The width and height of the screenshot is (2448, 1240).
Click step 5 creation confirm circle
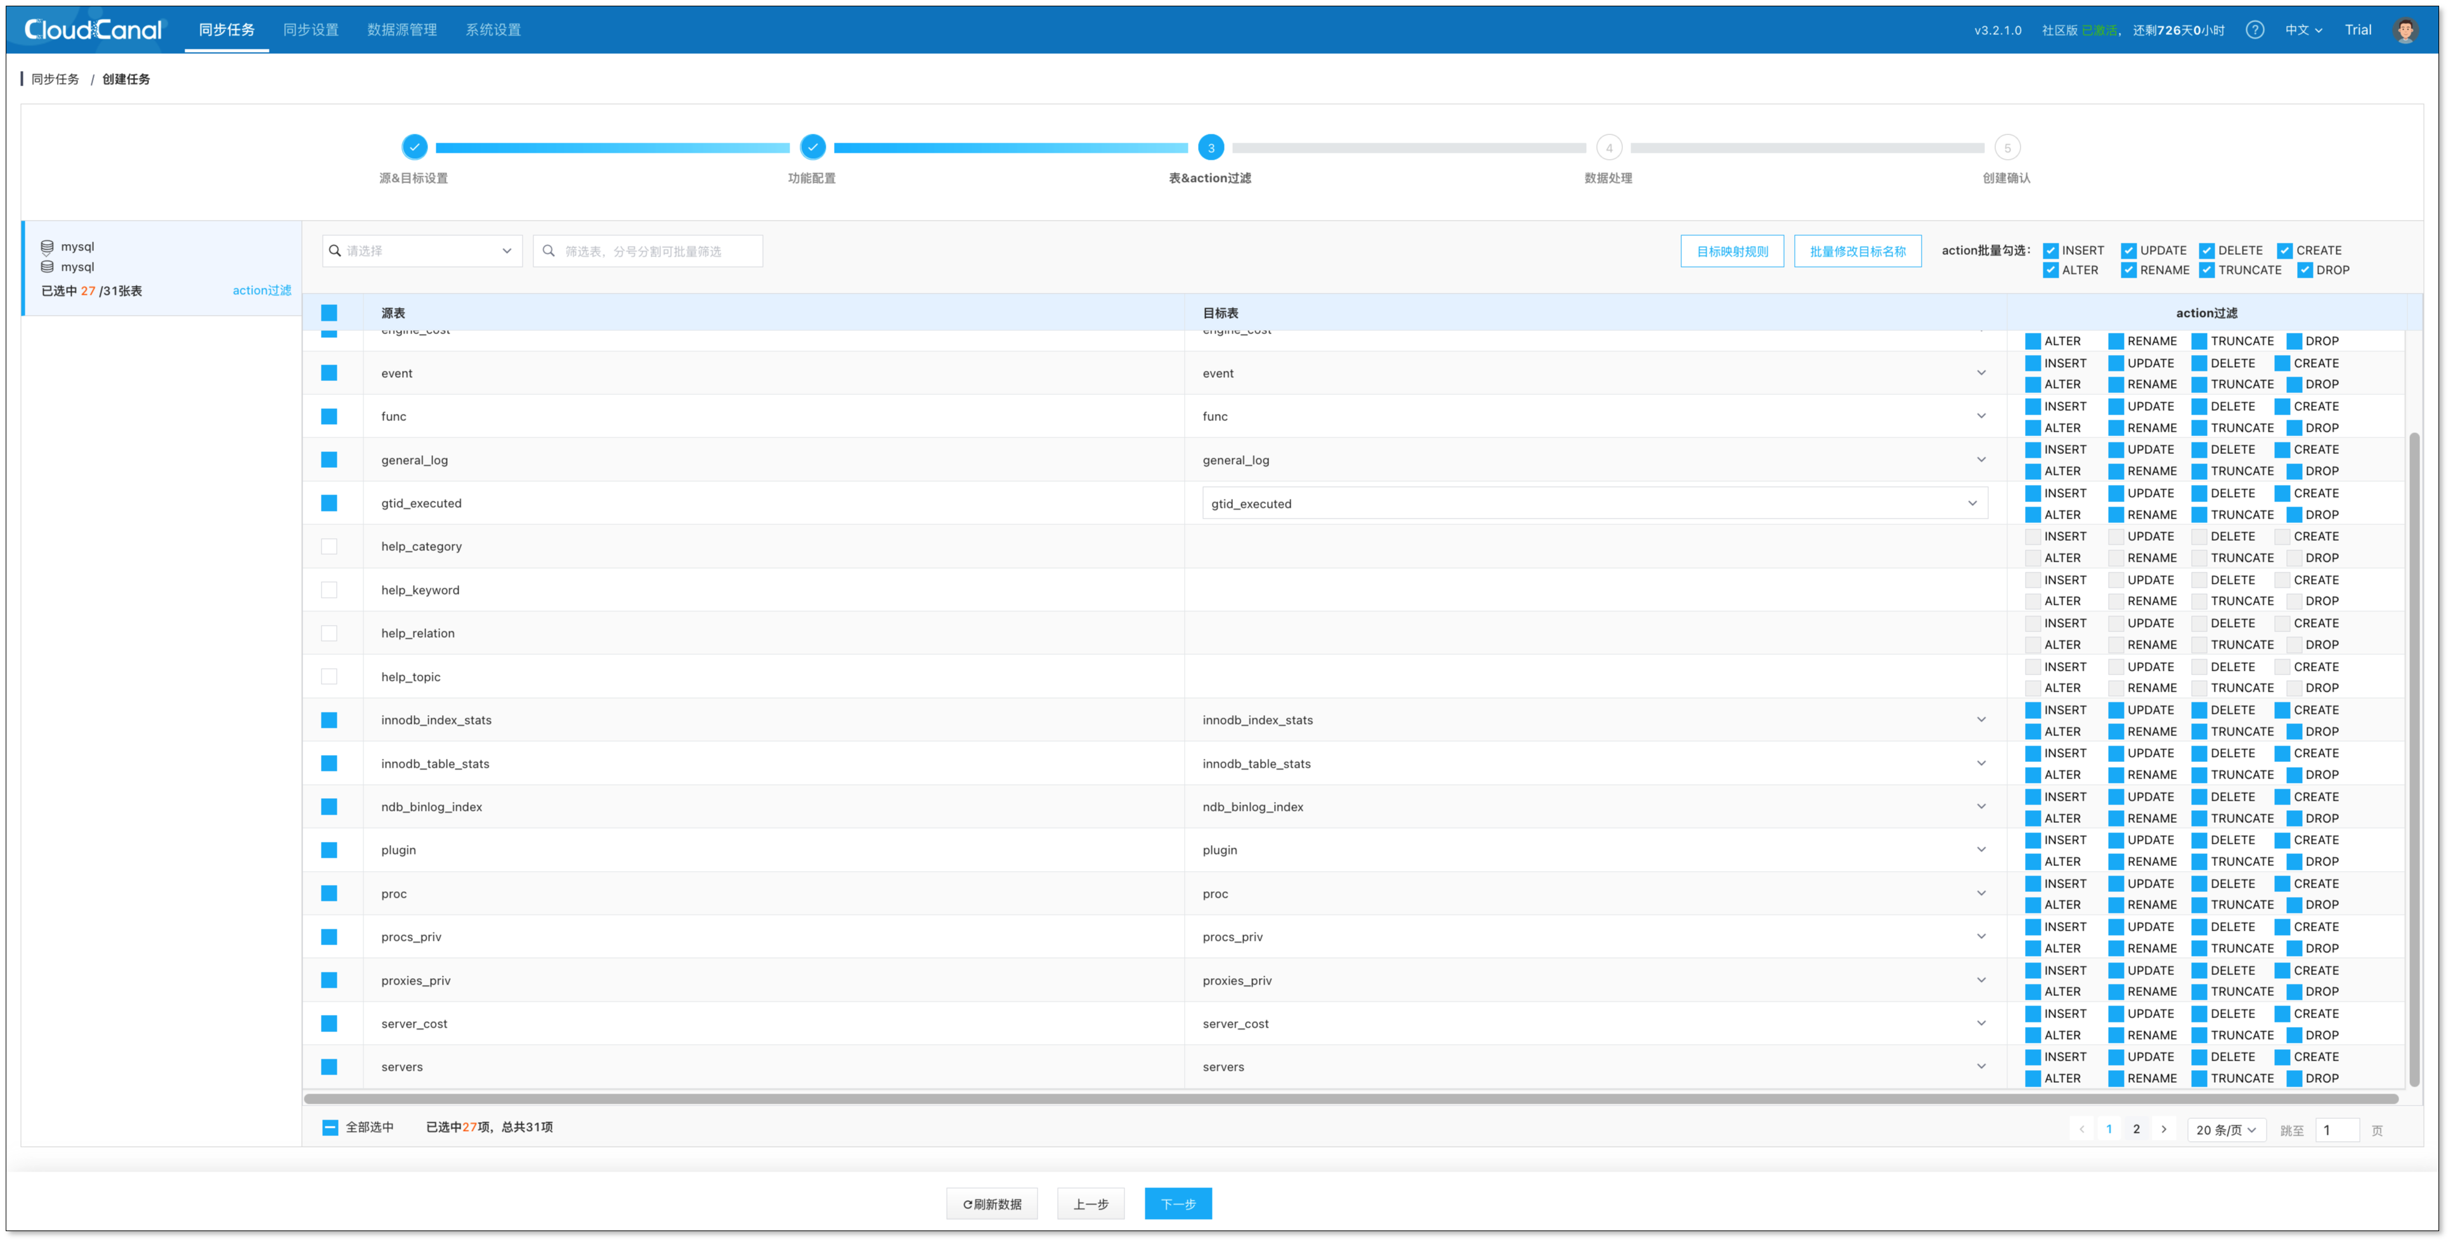(2007, 147)
